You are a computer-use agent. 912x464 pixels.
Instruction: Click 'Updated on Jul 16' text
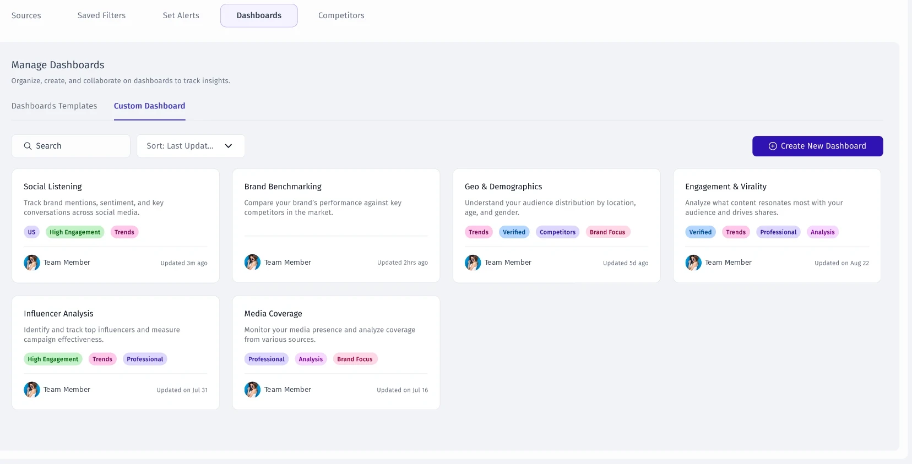[402, 390]
